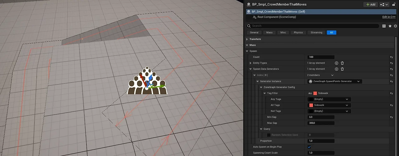This screenshot has height=156, width=399.
Task: Open the 2 members element dropdown
Action: point(320,75)
